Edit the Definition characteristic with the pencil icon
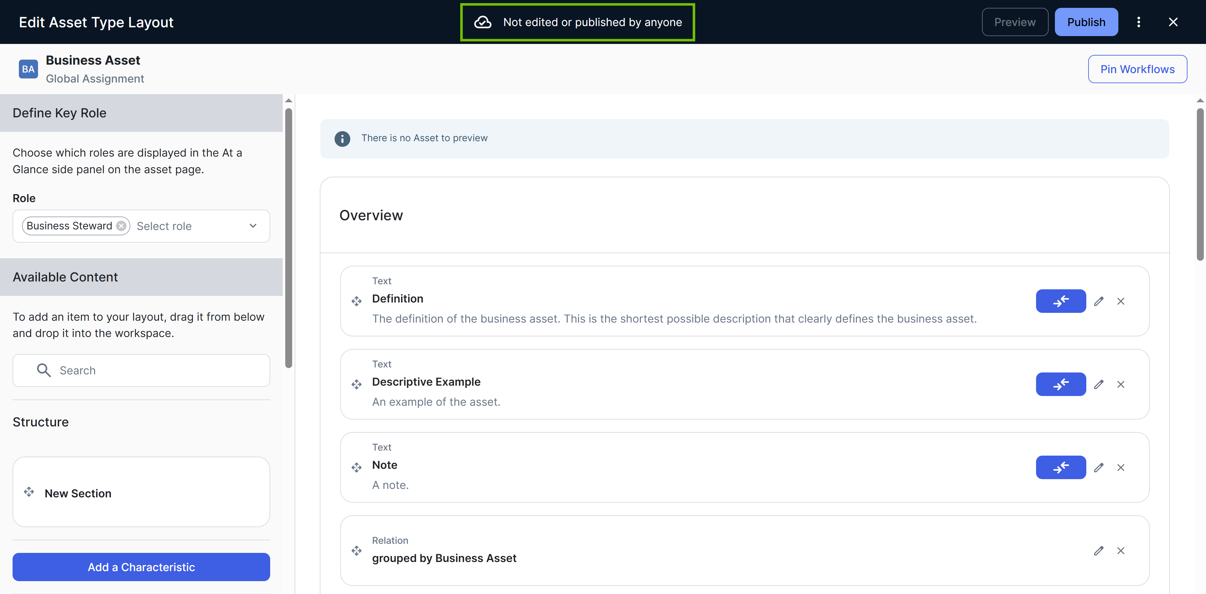 [1099, 301]
